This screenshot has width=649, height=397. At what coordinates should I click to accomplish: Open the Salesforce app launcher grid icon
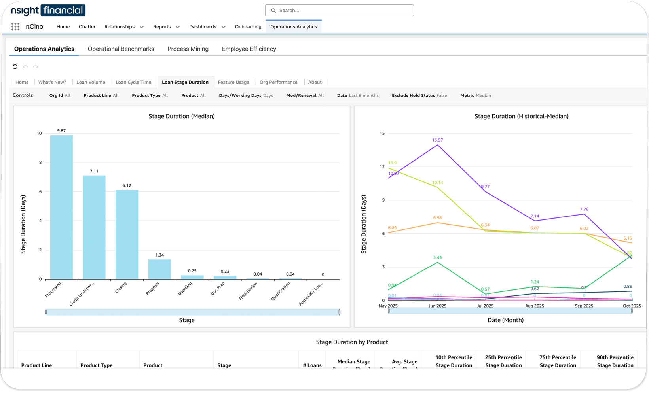tap(15, 26)
